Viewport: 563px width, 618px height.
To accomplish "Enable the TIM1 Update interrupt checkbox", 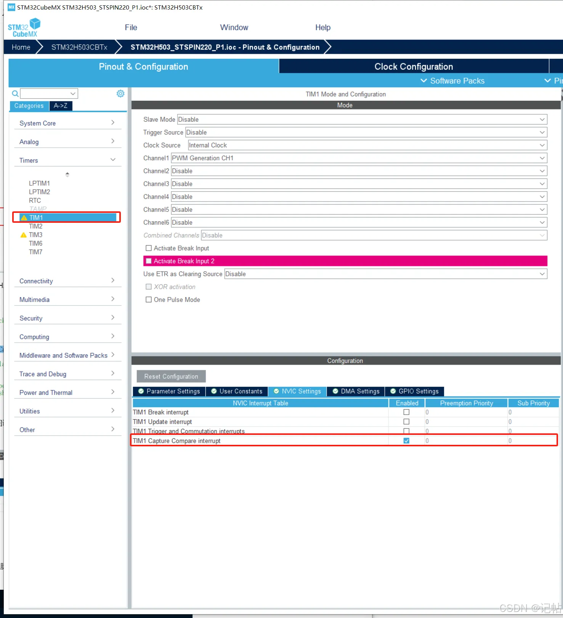I will point(406,422).
